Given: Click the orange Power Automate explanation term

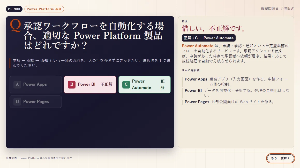Looking at the screenshot, I should coord(197,46).
